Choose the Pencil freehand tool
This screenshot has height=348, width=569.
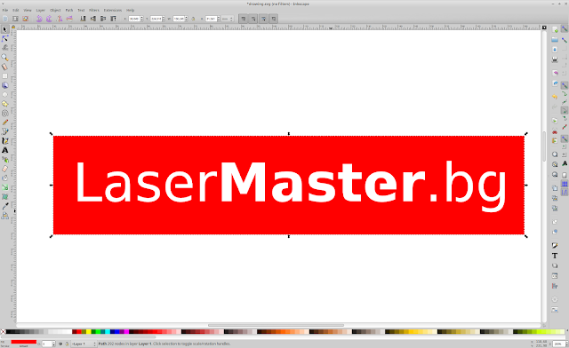(5, 123)
